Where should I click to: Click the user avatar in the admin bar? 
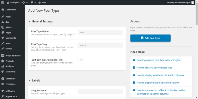tap(193, 3)
